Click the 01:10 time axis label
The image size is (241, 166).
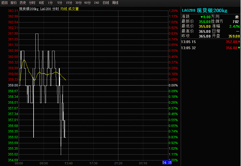pyautogui.click(x=143, y=163)
